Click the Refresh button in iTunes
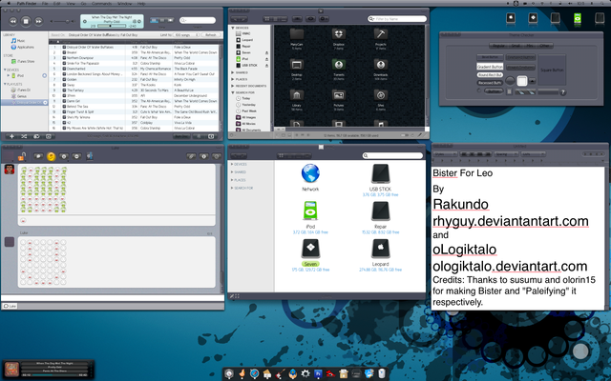This screenshot has height=381, width=611. click(x=211, y=35)
